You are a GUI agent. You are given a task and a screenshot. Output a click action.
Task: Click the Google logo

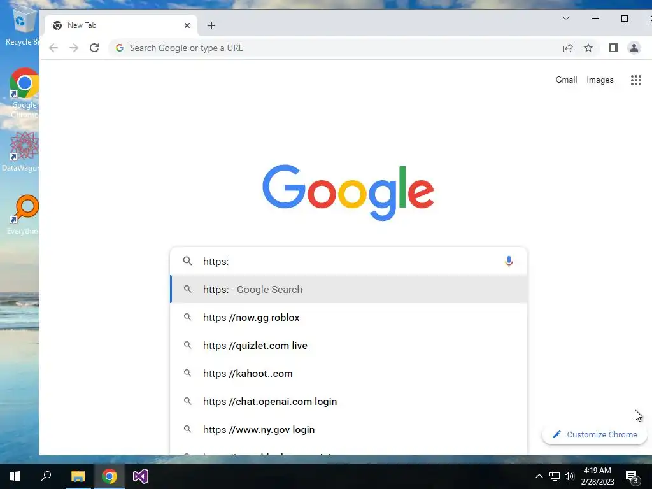click(x=348, y=192)
